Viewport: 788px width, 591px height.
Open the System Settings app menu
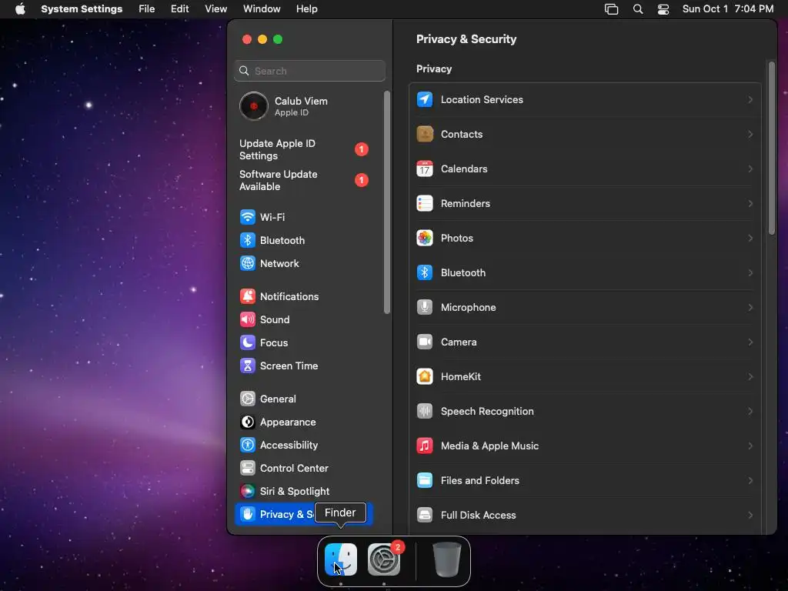[82, 9]
